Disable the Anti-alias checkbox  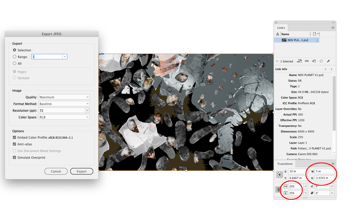(x=14, y=144)
